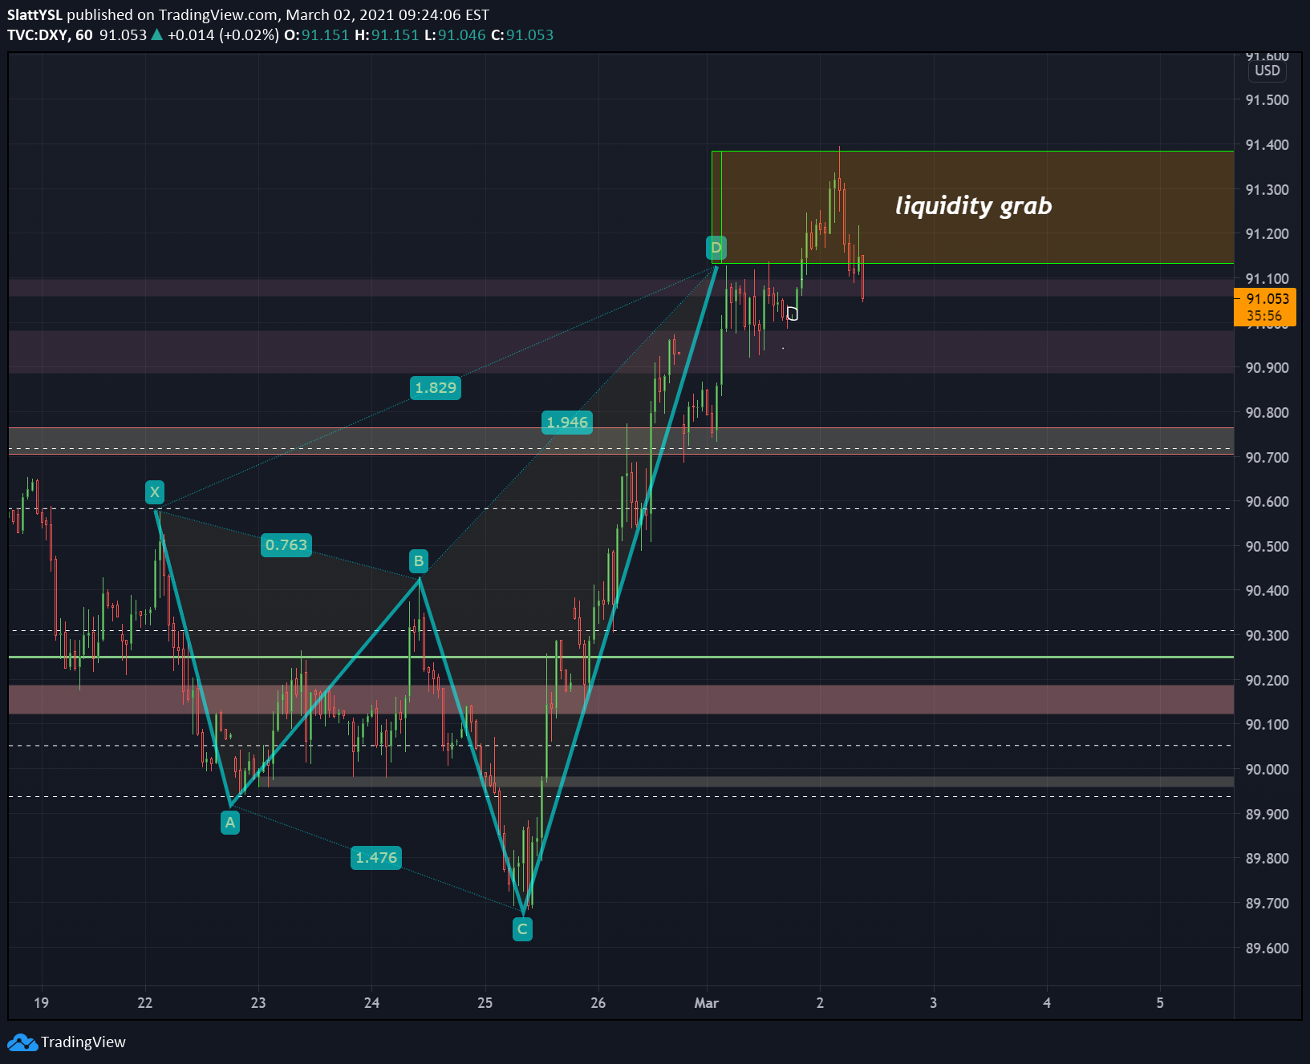Image resolution: width=1310 pixels, height=1064 pixels.
Task: Click the open value O:91.151
Action: point(317,35)
